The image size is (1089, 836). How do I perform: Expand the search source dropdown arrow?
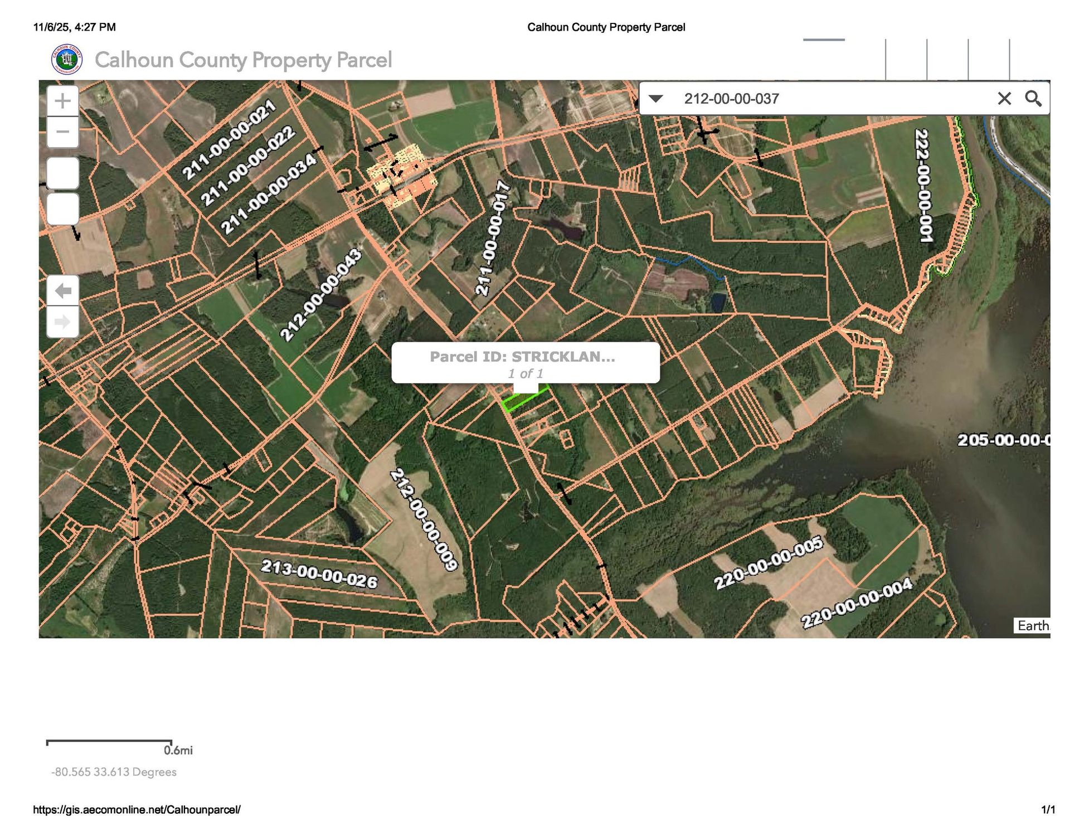(x=656, y=99)
